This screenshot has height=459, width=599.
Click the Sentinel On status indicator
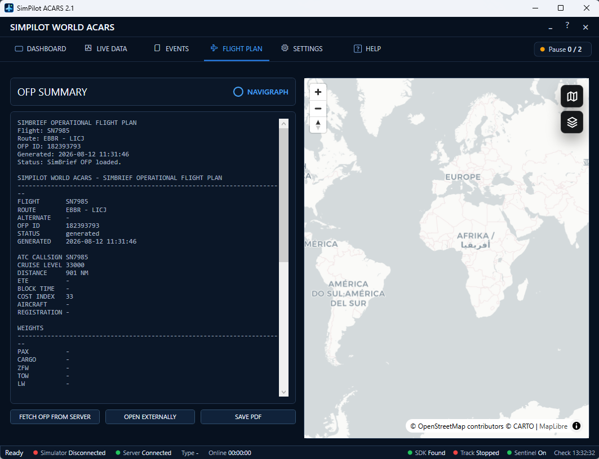pos(526,453)
